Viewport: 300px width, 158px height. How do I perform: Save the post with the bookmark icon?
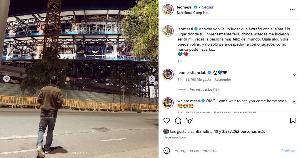tap(293, 121)
